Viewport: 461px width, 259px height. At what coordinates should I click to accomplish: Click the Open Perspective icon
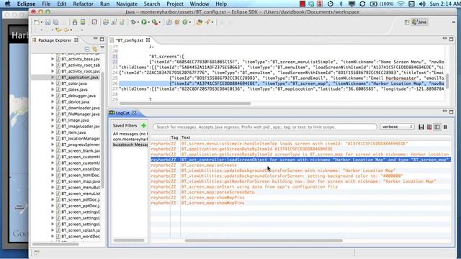pos(406,22)
